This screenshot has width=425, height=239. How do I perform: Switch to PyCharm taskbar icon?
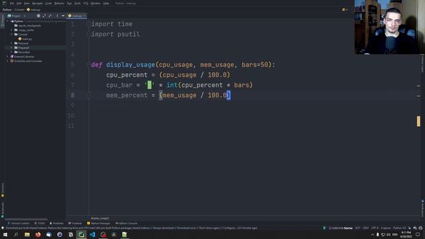(x=81, y=234)
